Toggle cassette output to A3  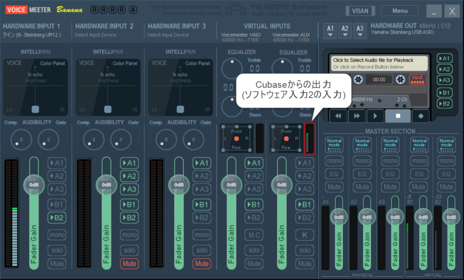click(x=445, y=80)
